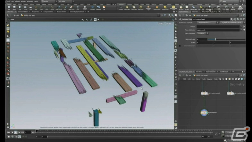252x142 pixels.
Task: Select the Circle shelf tool
Action: coord(47,8)
